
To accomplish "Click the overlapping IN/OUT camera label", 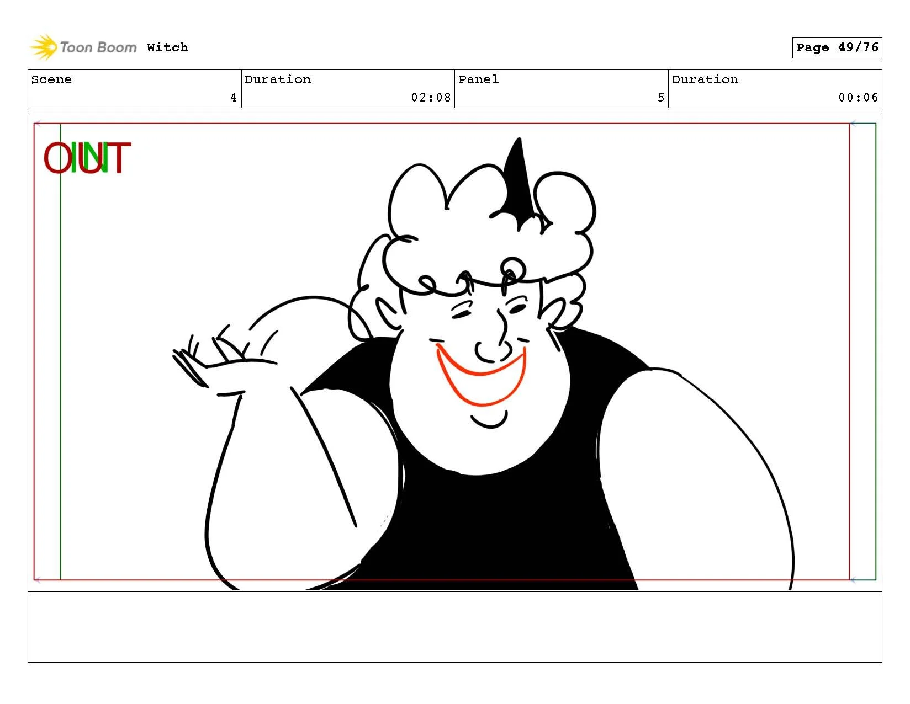I will [x=87, y=158].
